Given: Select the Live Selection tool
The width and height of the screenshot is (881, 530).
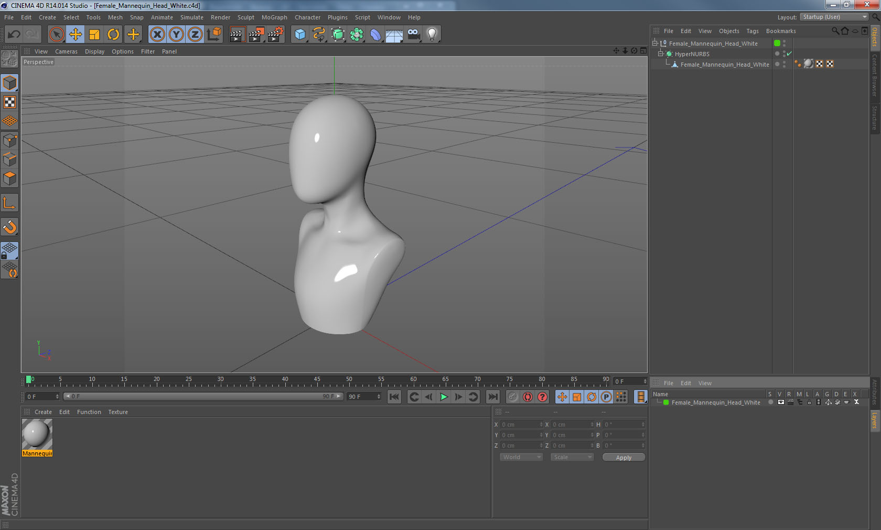Looking at the screenshot, I should pos(56,35).
